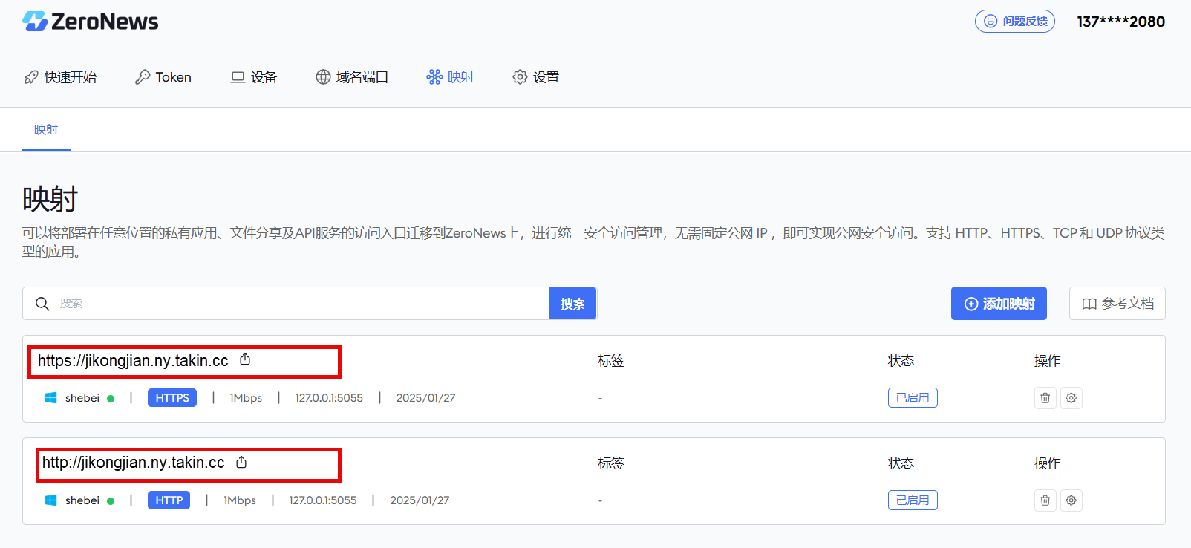The width and height of the screenshot is (1191, 548).
Task: Click the magnifier icon in the search box
Action: point(42,304)
